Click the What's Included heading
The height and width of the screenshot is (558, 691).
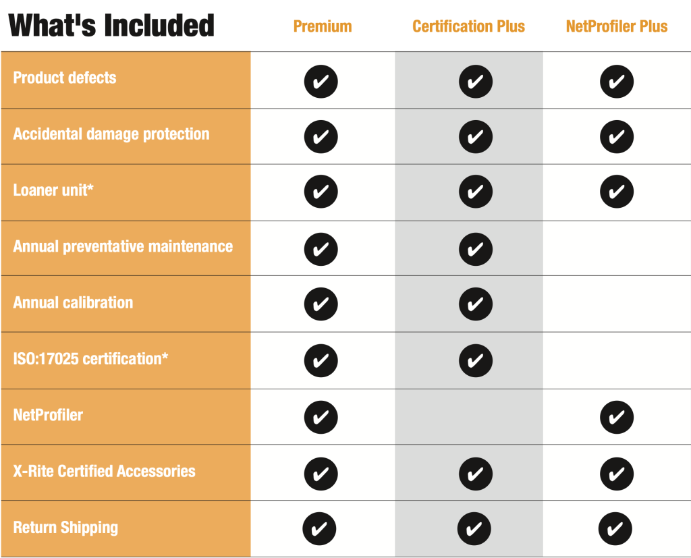(111, 26)
